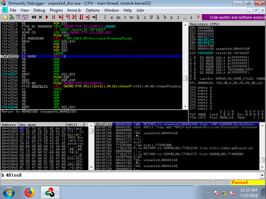266x199 pixels.
Task: Click the Open file folder icon
Action: [x=5, y=17]
